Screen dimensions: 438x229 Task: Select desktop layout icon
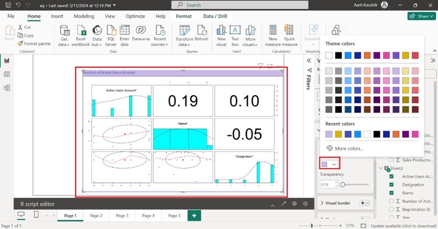21,215
